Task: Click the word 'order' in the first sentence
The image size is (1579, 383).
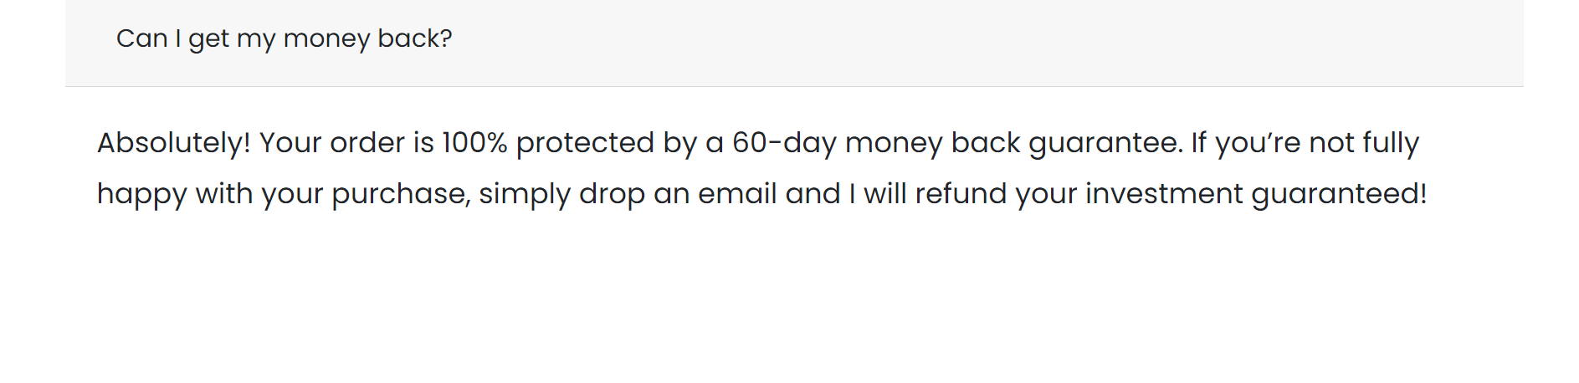Action: [x=368, y=143]
